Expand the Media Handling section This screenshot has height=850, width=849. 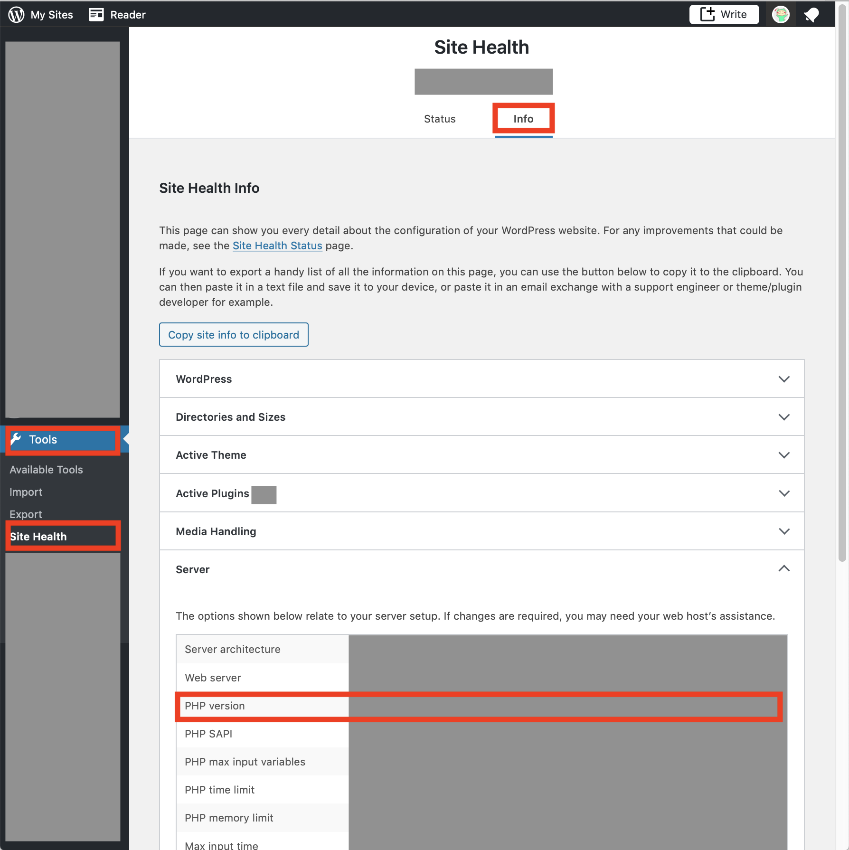point(482,531)
